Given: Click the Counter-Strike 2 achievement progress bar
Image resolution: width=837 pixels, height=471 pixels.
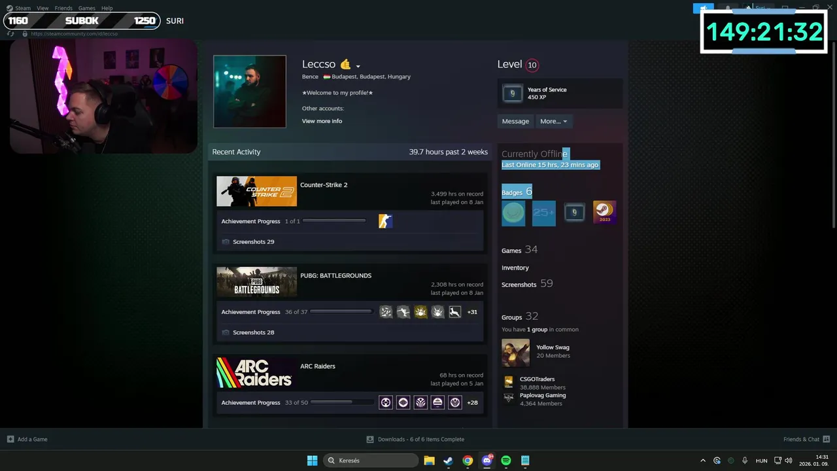Looking at the screenshot, I should click(x=334, y=221).
